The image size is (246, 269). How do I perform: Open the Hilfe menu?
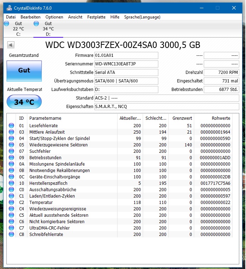[115, 17]
